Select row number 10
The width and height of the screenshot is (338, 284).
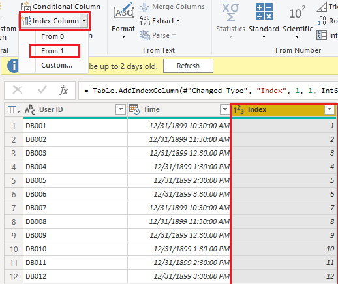(14, 249)
